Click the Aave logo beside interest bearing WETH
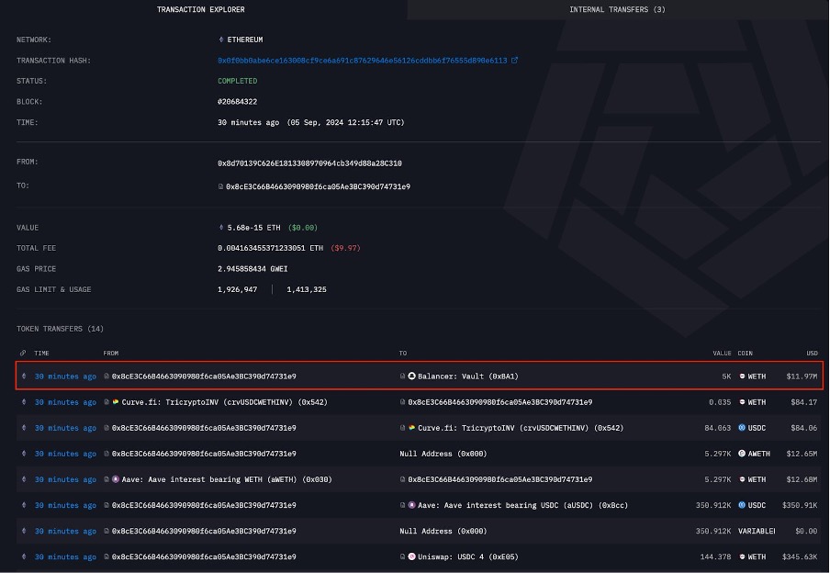The width and height of the screenshot is (830, 573). tap(116, 479)
